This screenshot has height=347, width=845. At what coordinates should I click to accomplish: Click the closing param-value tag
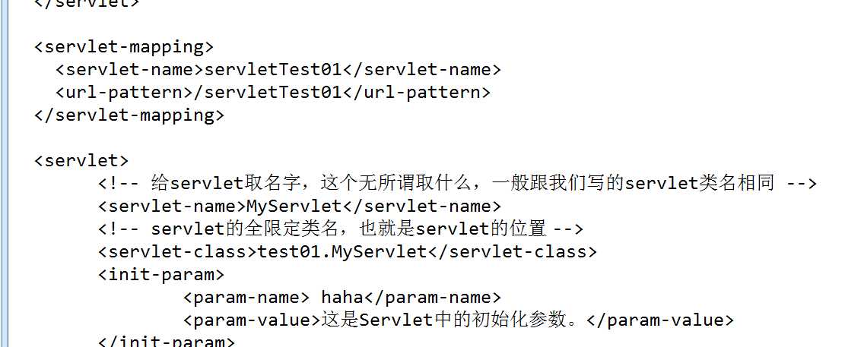pos(660,320)
